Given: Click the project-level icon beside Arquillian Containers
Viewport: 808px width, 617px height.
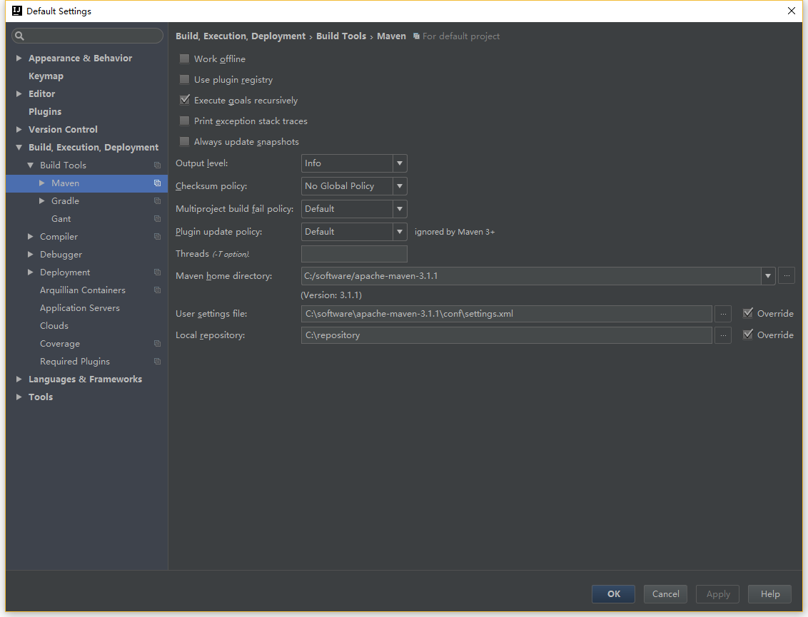Looking at the screenshot, I should 157,290.
